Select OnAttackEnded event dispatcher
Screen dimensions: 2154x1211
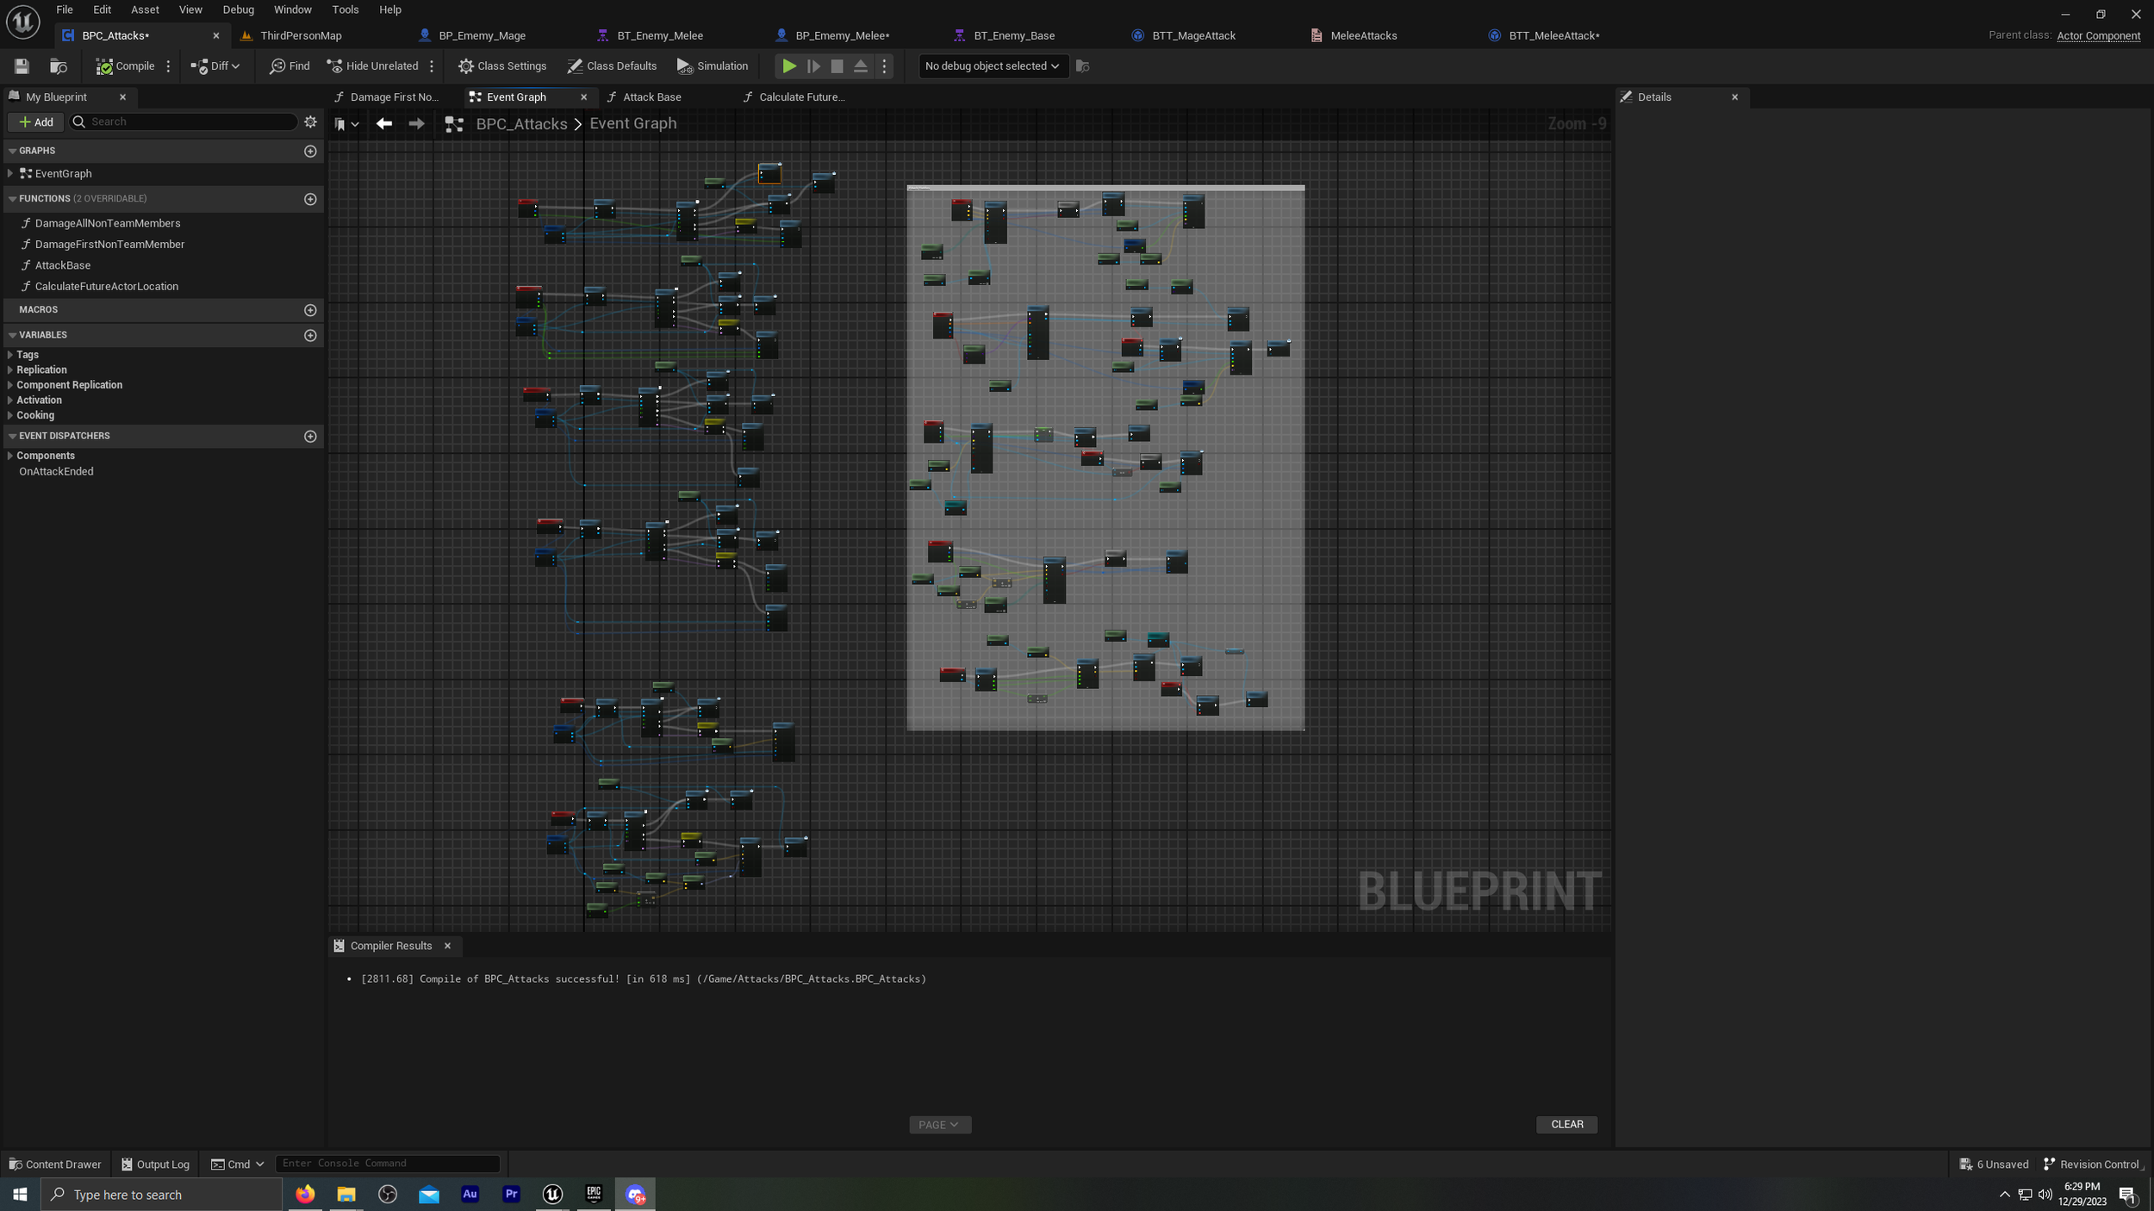pos(56,472)
